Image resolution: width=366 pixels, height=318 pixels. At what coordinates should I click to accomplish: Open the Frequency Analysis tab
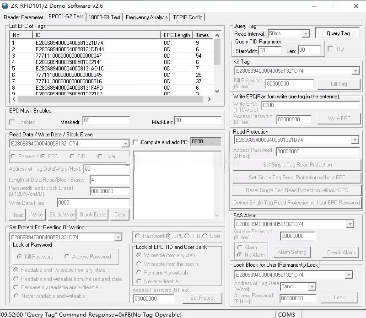tap(146, 17)
